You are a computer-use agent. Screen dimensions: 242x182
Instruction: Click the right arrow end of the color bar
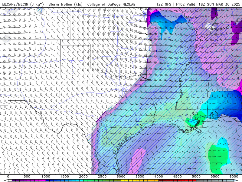click(236, 180)
